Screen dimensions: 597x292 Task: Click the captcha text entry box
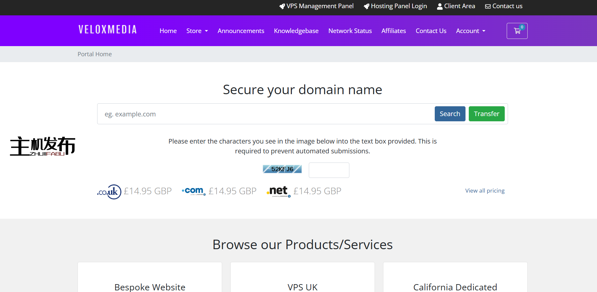pyautogui.click(x=329, y=170)
